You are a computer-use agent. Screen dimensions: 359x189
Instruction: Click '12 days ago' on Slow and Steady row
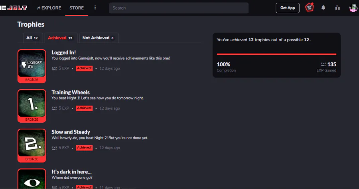[110, 148]
